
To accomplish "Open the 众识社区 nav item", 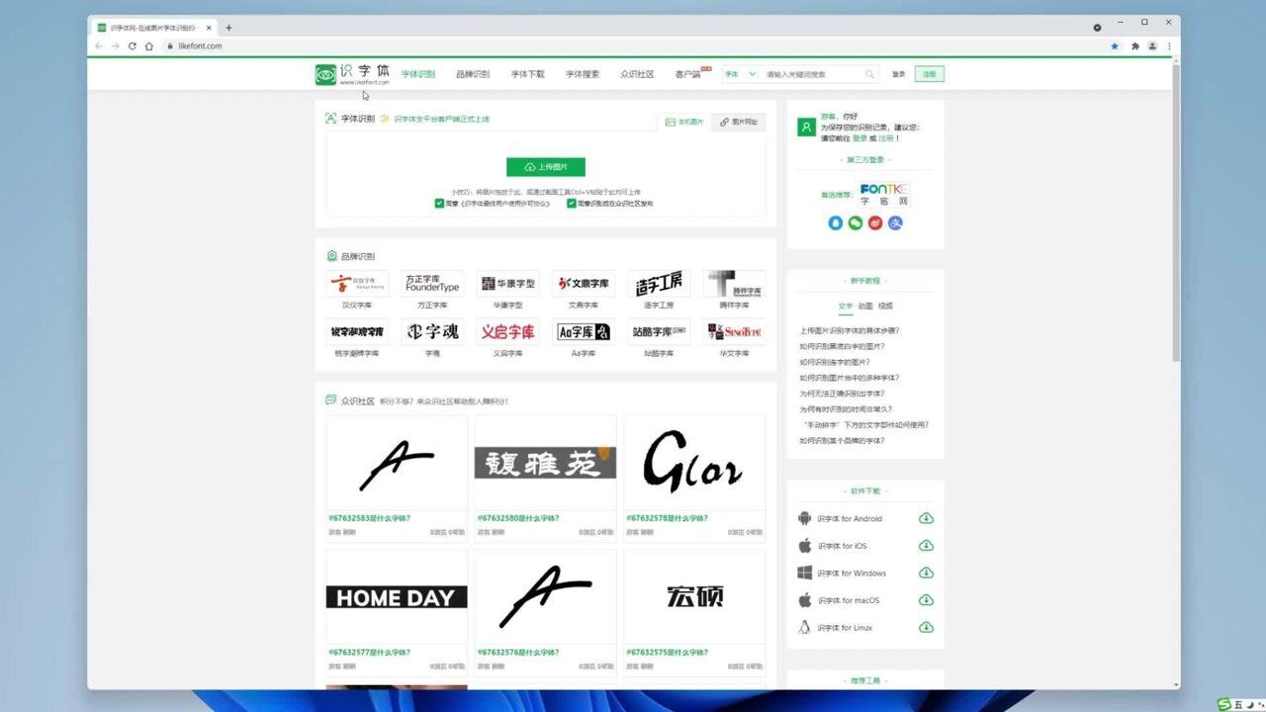I will click(x=637, y=74).
